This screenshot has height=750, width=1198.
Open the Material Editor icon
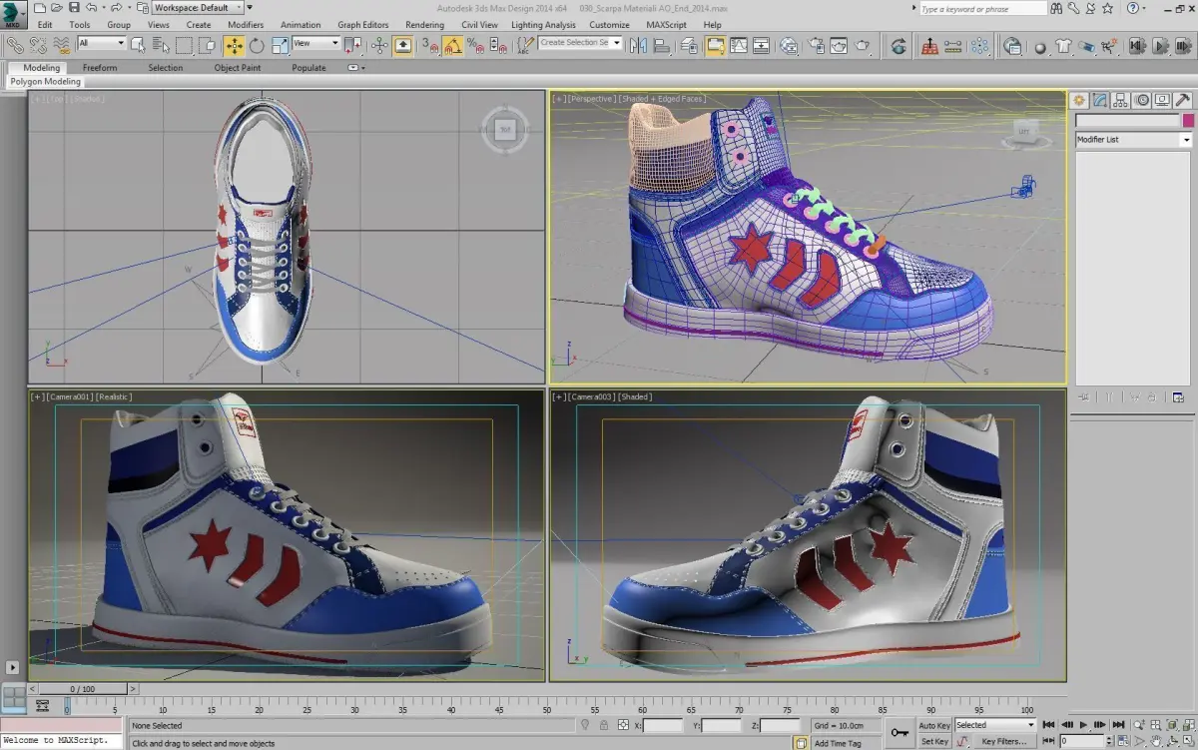tap(789, 45)
